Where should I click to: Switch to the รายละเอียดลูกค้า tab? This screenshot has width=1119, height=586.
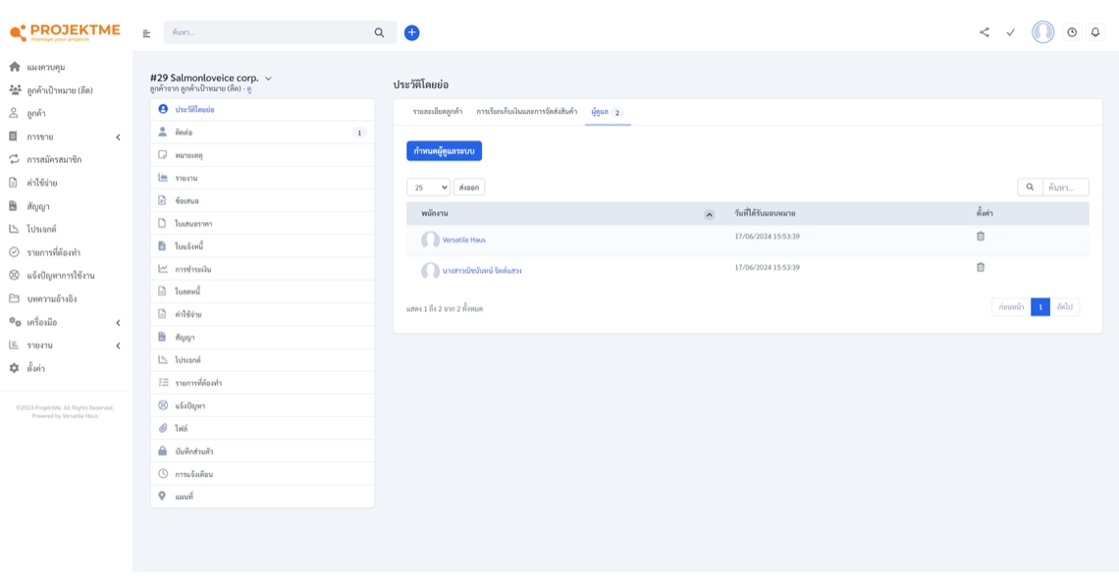click(438, 112)
